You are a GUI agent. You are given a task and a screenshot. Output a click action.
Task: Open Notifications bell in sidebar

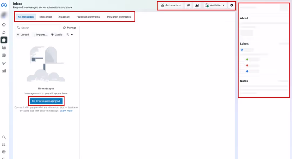coord(4,32)
